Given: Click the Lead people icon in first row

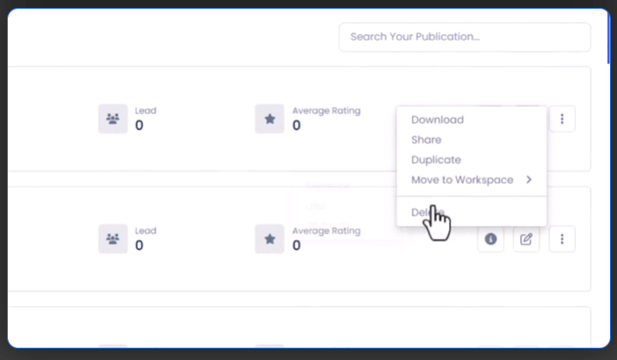Looking at the screenshot, I should coord(113,119).
